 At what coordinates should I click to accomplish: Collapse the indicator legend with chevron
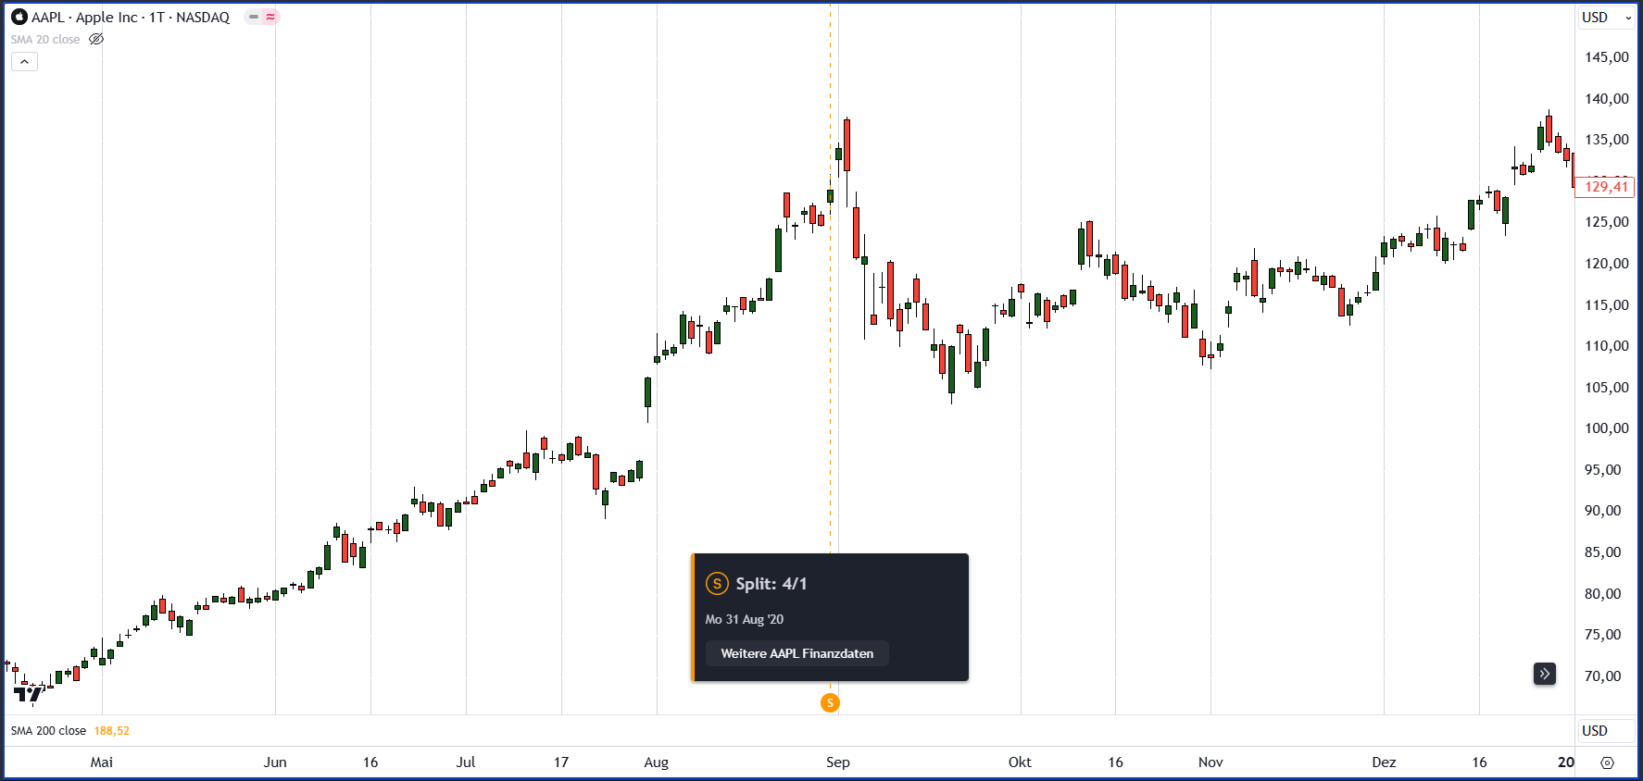24,62
